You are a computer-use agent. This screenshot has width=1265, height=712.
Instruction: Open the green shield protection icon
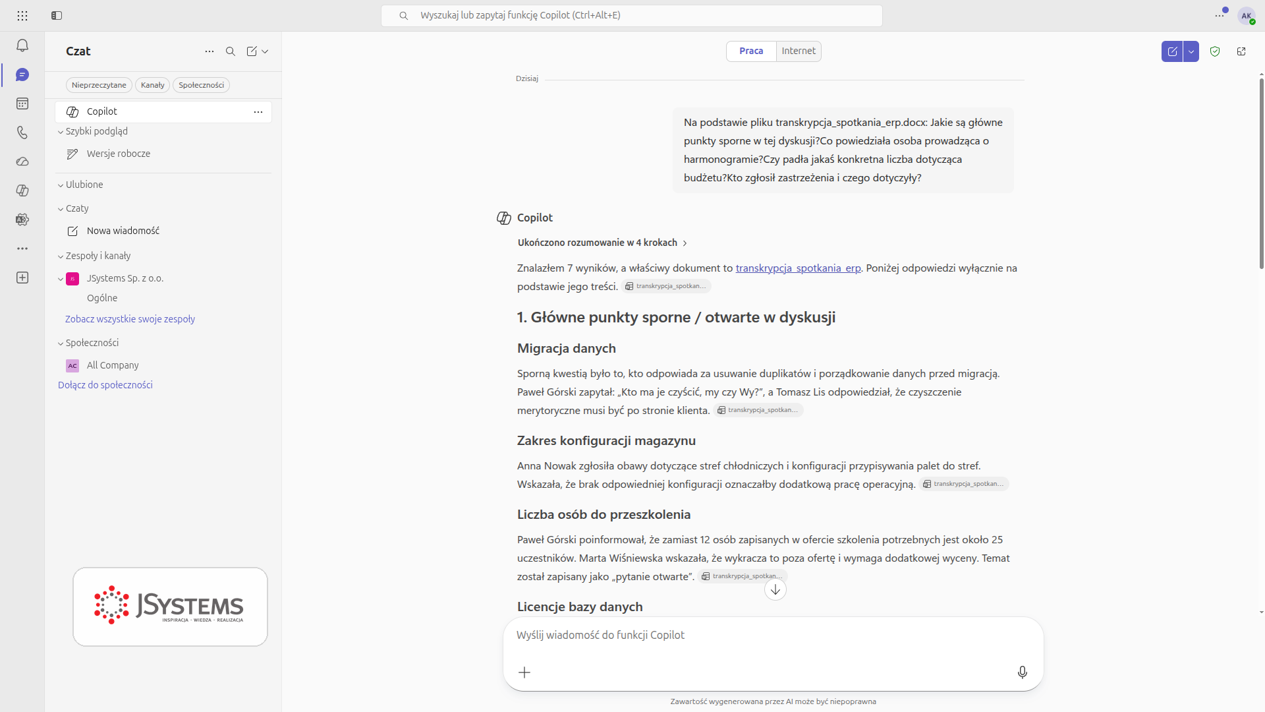point(1215,51)
